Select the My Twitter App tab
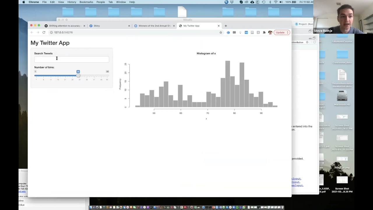 click(199, 26)
